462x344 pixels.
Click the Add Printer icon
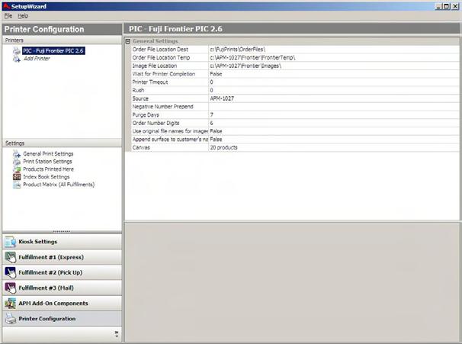(17, 59)
